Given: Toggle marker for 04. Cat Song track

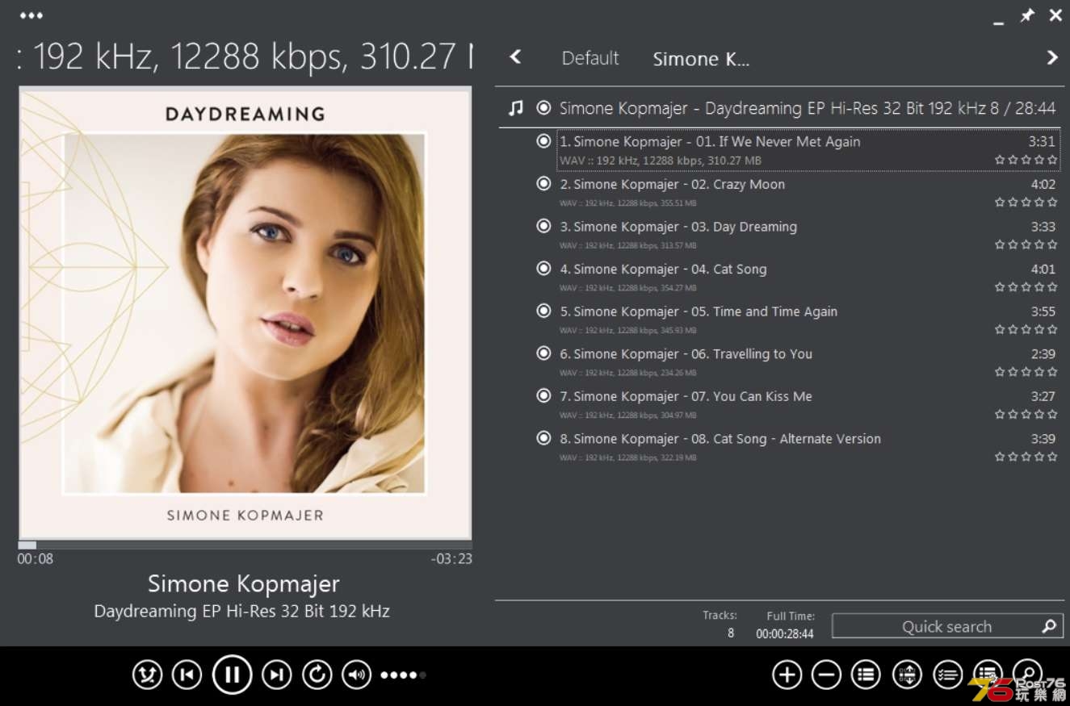Looking at the screenshot, I should 543,269.
